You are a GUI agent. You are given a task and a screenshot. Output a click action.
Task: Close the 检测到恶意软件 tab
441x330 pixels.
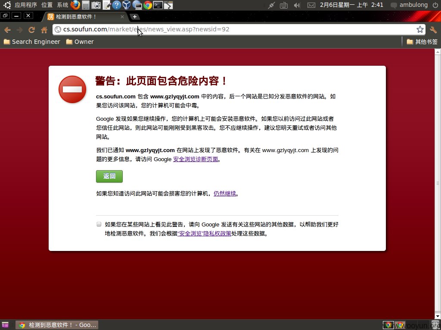(122, 17)
